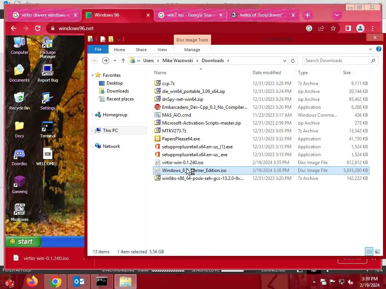The width and height of the screenshot is (386, 289).
Task: Switch to the Index of /isos/driver/ tab
Action: click(x=263, y=15)
